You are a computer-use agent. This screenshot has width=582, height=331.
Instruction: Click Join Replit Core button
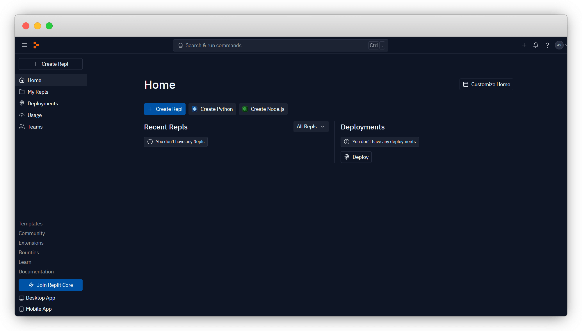51,285
